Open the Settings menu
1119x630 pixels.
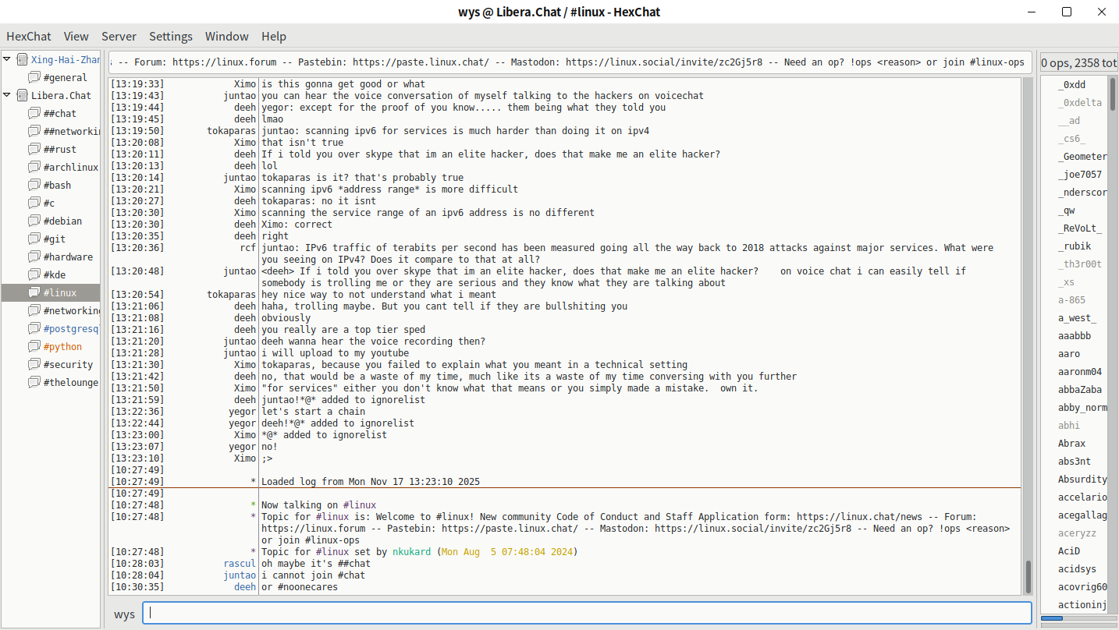170,36
